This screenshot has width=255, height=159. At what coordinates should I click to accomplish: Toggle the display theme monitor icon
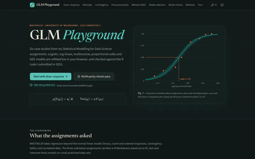click(x=222, y=5)
